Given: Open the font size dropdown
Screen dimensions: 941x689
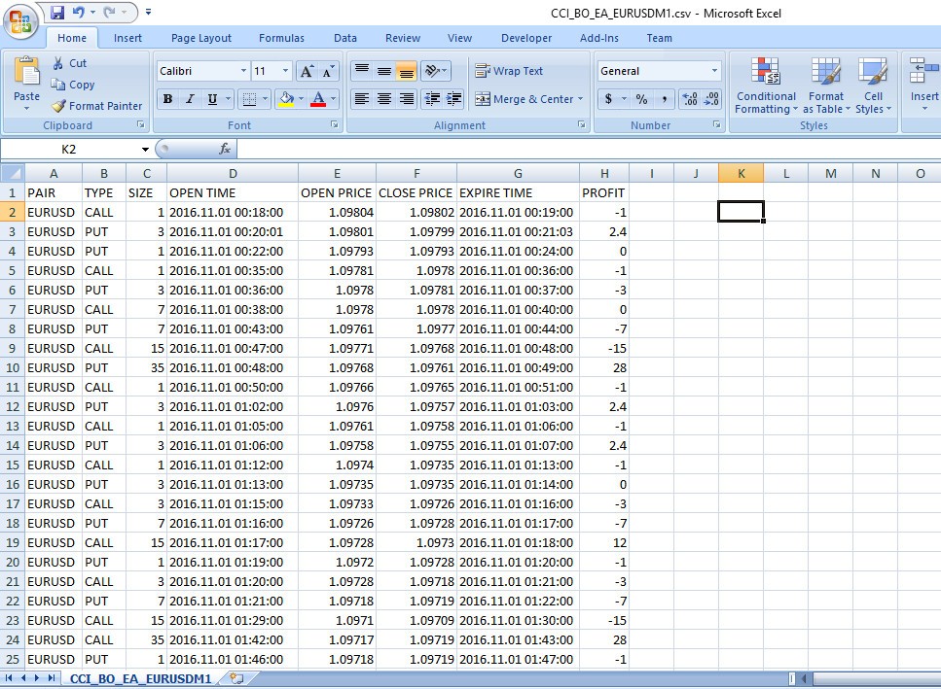Looking at the screenshot, I should click(286, 71).
